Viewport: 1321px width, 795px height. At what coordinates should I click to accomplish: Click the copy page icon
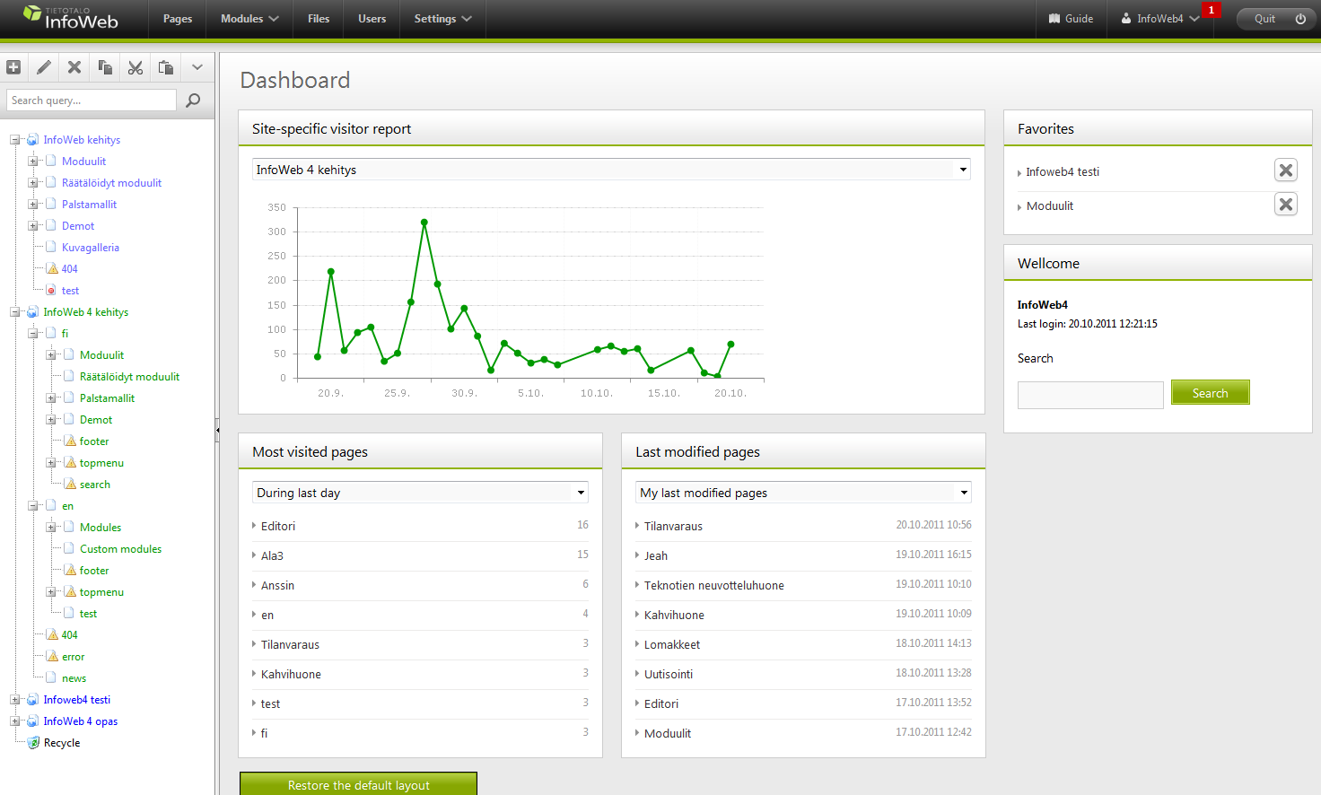pos(105,67)
